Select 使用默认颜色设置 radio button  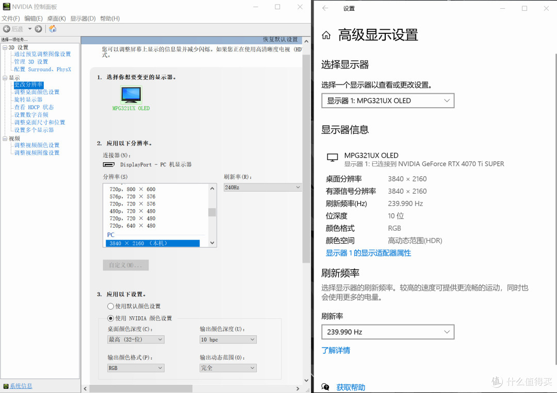tap(110, 306)
